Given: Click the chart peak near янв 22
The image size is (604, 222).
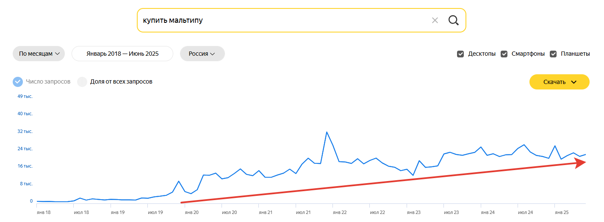Looking at the screenshot, I should 327,132.
